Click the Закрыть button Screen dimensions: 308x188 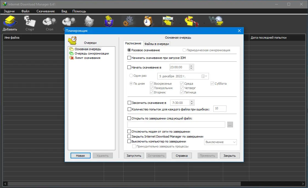[229, 156]
